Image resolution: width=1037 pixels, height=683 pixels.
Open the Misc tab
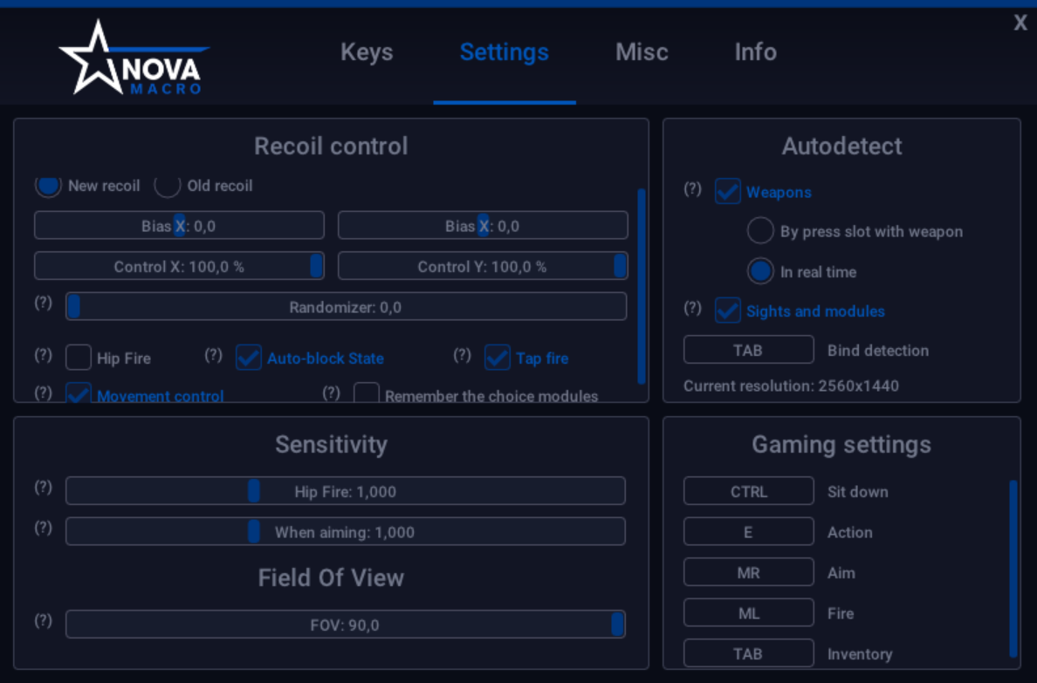pos(642,51)
